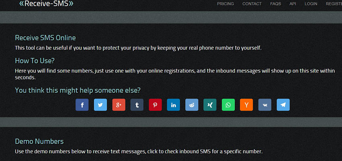The width and height of the screenshot is (342, 161).
Task: Share the page on Tumblr
Action: 137,105
